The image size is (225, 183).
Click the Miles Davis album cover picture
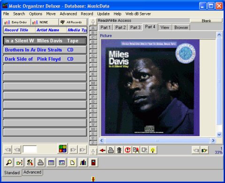(150, 88)
